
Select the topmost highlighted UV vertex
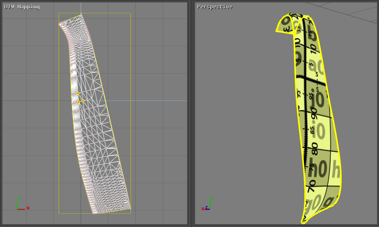tap(78, 93)
